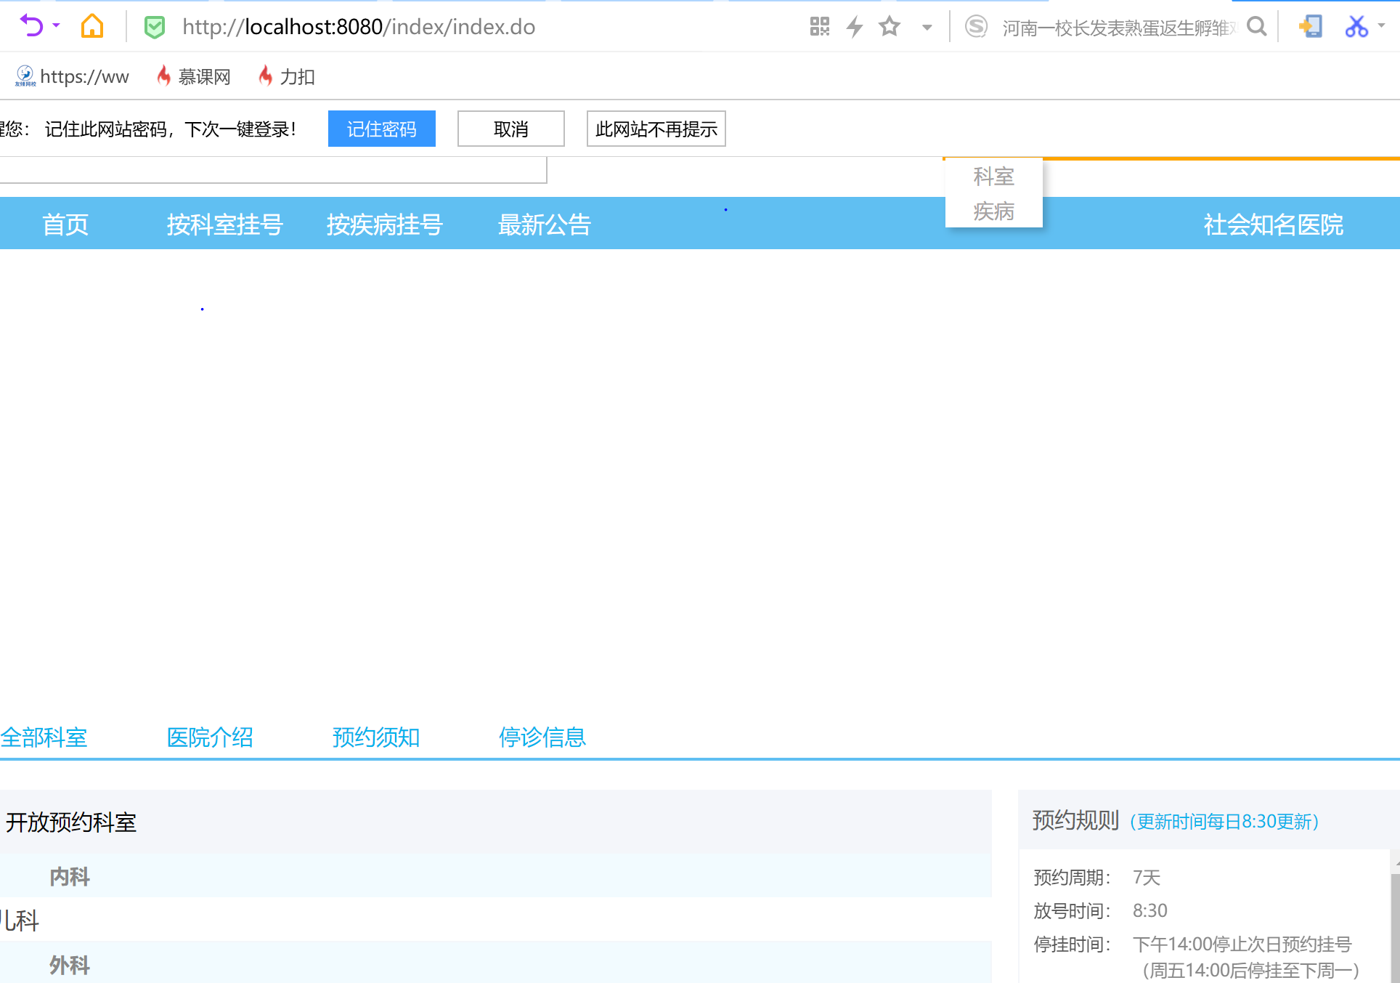Switch to the 预约须知 tab
The height and width of the screenshot is (983, 1400).
[x=376, y=737]
